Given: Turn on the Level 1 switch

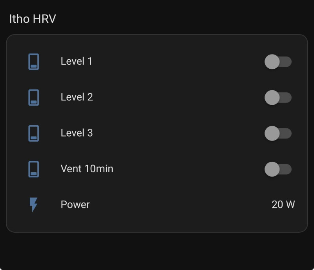Looking at the screenshot, I should pos(278,62).
